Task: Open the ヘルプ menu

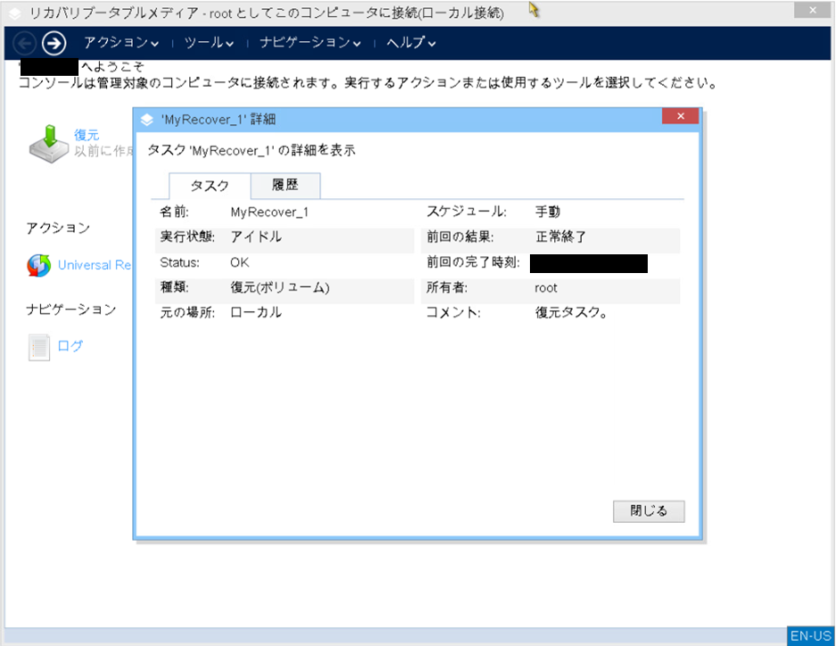Action: pos(410,43)
